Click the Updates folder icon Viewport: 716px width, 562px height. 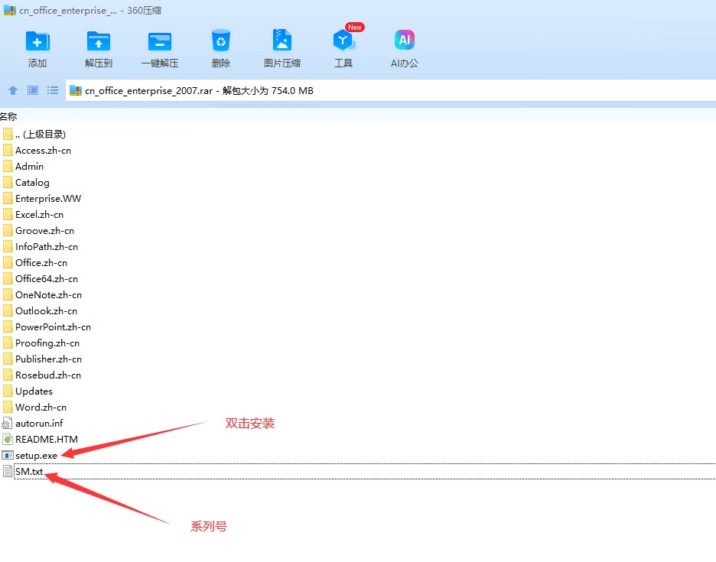coord(8,391)
